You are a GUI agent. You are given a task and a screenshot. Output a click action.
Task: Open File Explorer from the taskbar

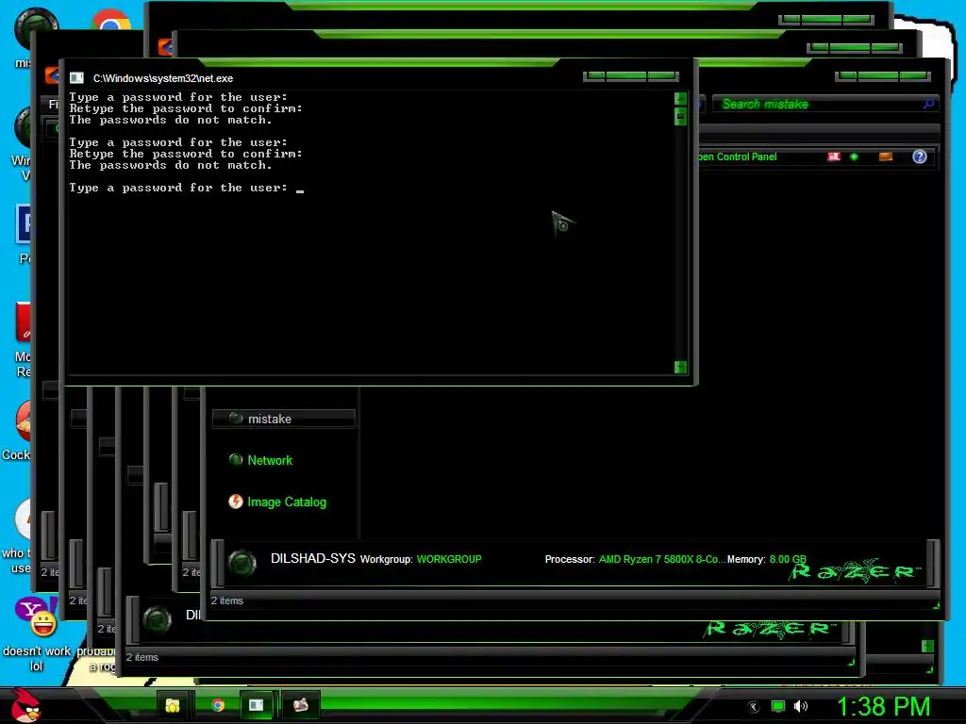pyautogui.click(x=173, y=705)
